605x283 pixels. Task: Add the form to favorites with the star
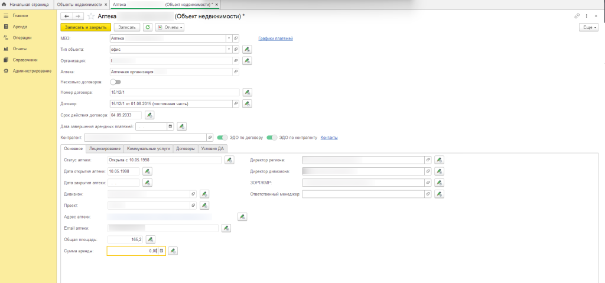91,16
